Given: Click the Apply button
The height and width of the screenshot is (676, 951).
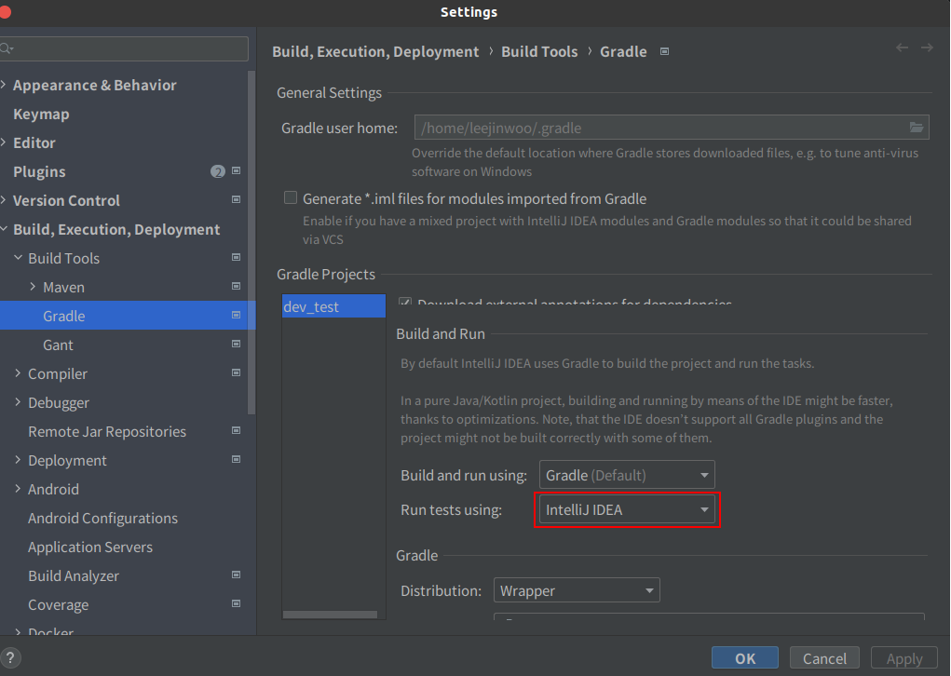Looking at the screenshot, I should (904, 658).
